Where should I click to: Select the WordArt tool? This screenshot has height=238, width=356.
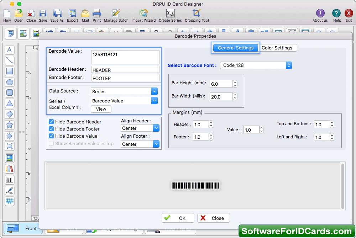10,201
